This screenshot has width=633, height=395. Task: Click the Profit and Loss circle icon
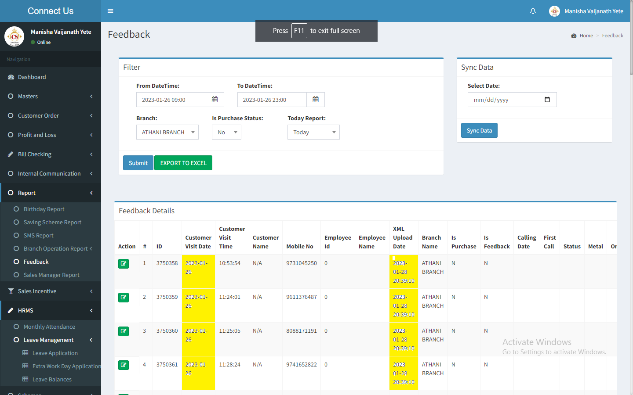11,135
